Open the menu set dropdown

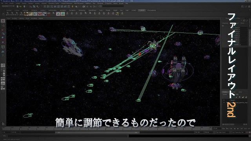[8, 6]
